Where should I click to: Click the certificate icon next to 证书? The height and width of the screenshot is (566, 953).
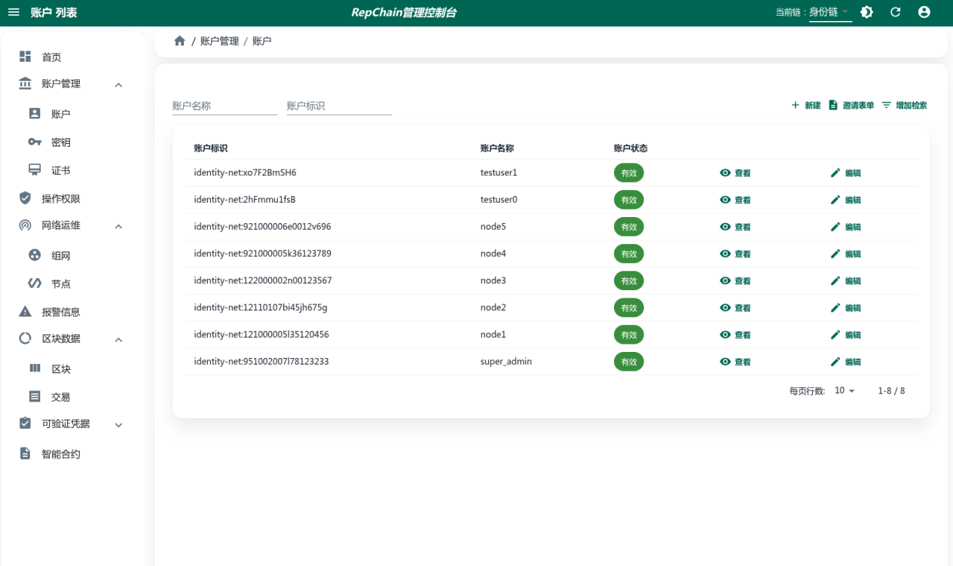point(35,170)
